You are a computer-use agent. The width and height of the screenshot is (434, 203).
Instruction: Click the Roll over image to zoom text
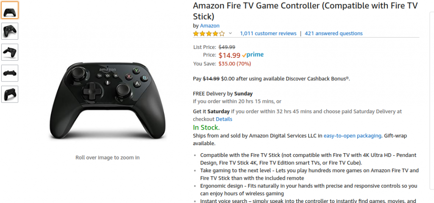[x=107, y=157]
